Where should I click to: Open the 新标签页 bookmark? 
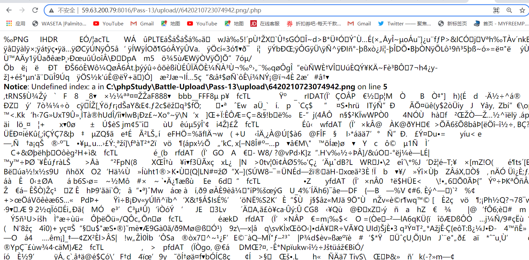(x=452, y=23)
